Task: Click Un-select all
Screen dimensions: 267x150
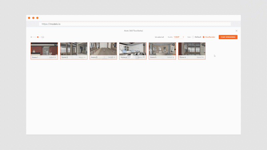Action: (159, 37)
